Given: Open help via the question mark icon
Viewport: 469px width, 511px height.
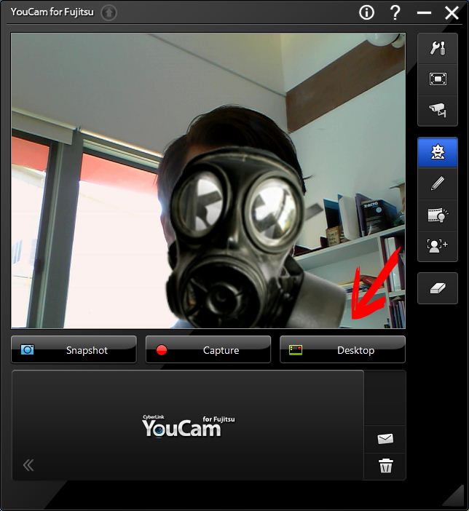Looking at the screenshot, I should pyautogui.click(x=395, y=12).
